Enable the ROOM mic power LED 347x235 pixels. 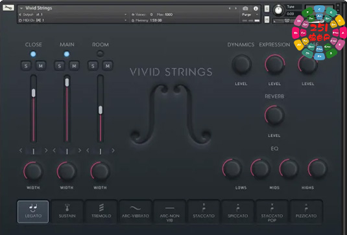coord(100,54)
